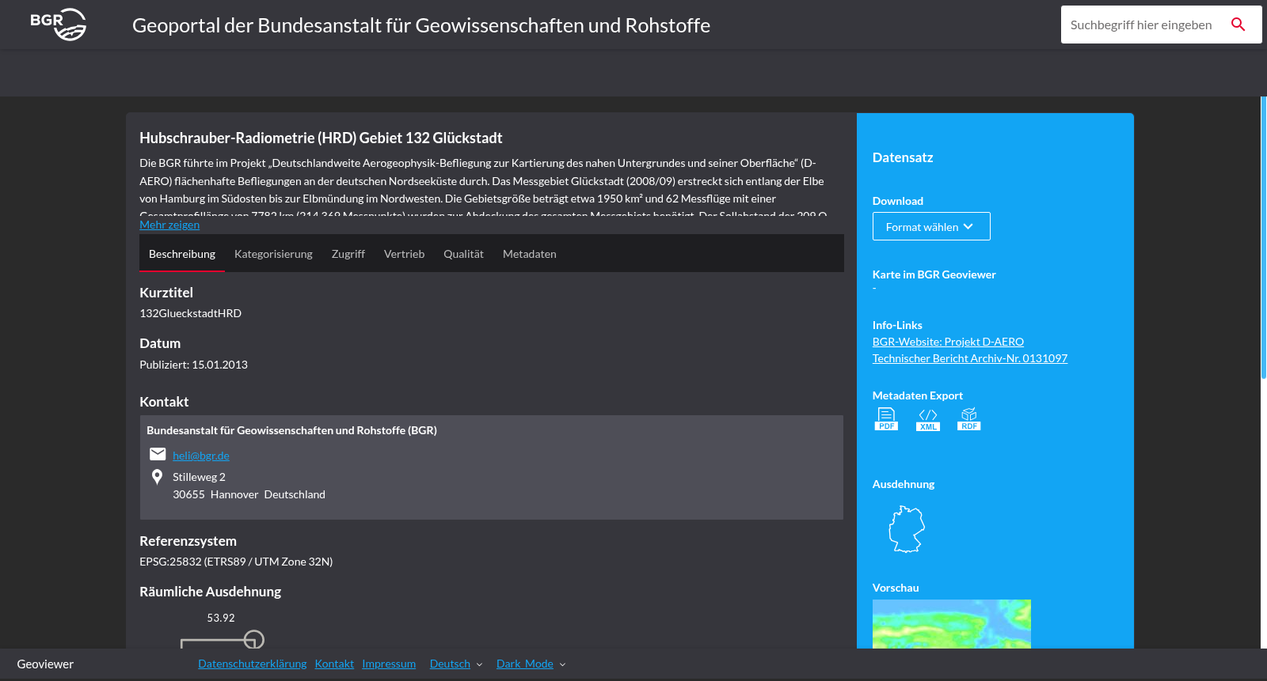Export metadata as PDF
Image resolution: width=1267 pixels, height=681 pixels.
(886, 419)
